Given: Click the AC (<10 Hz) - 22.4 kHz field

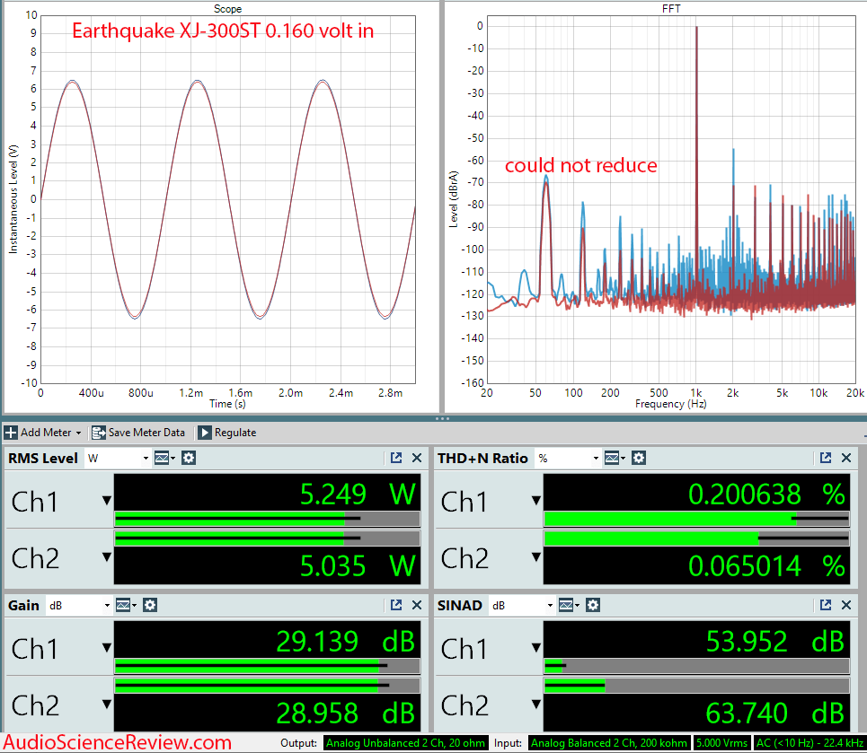Looking at the screenshot, I should pos(809,743).
